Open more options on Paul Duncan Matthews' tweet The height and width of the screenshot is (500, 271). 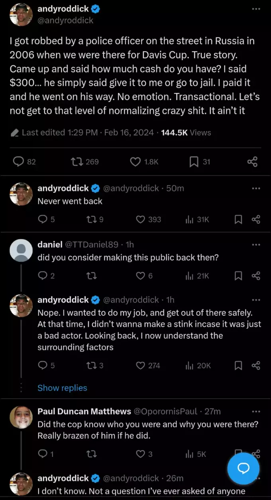[x=256, y=411]
